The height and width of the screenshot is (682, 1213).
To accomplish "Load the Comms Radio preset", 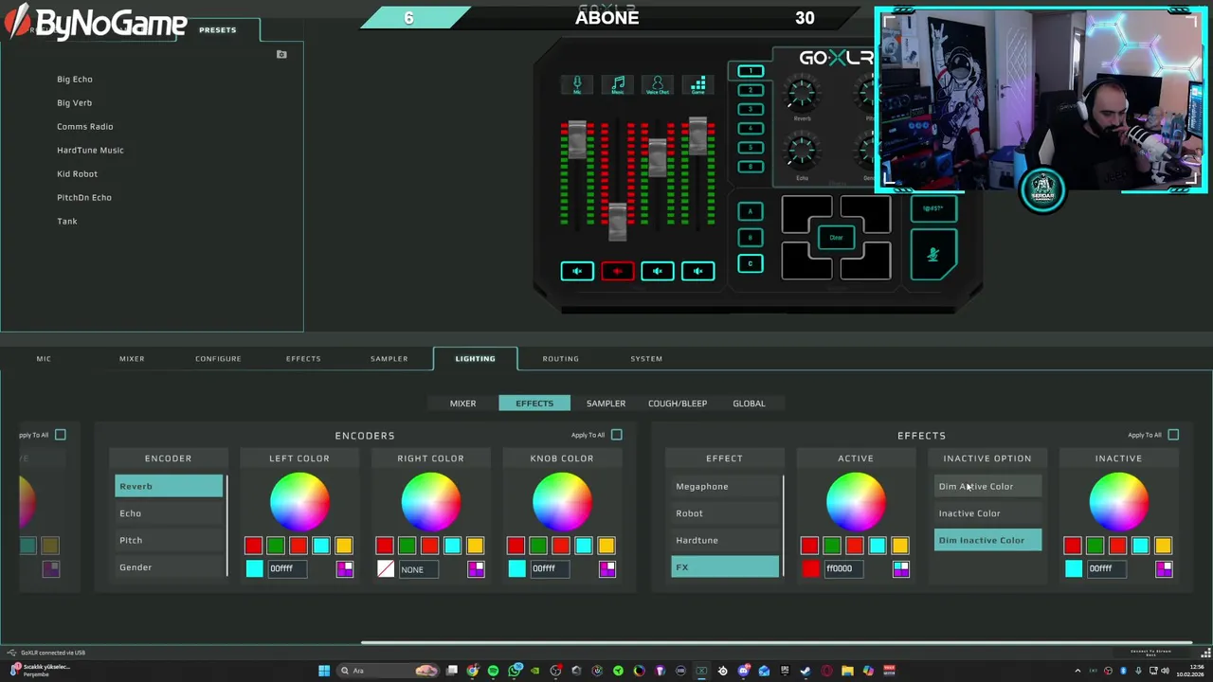I will [x=85, y=127].
